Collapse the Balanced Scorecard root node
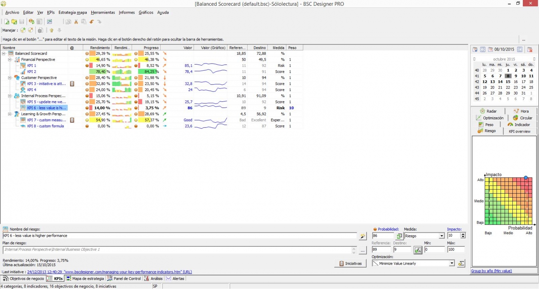This screenshot has width=539, height=289. 4,53
